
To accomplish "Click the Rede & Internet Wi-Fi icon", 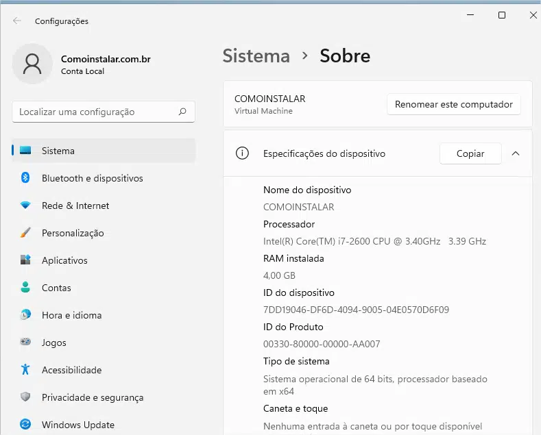I will point(25,206).
